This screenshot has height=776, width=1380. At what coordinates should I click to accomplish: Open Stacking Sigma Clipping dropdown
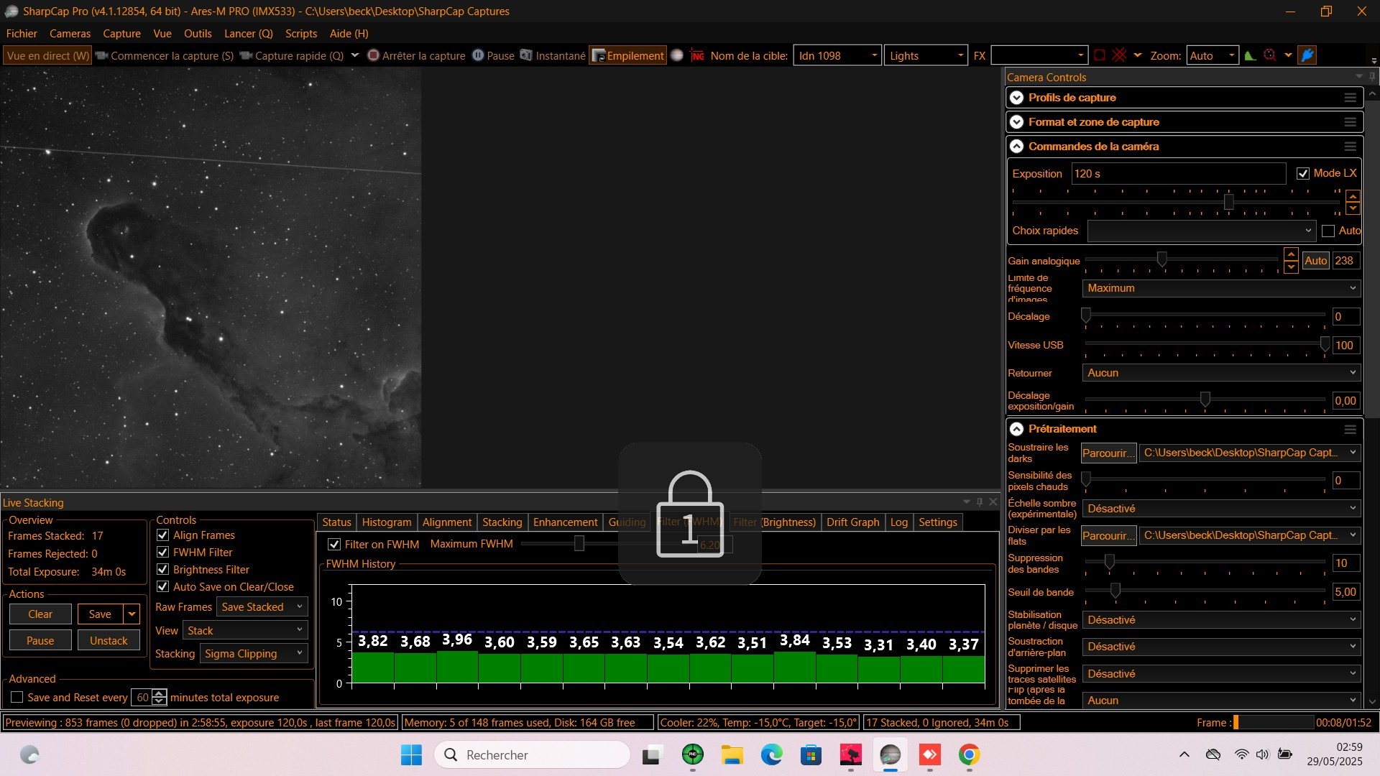point(254,653)
